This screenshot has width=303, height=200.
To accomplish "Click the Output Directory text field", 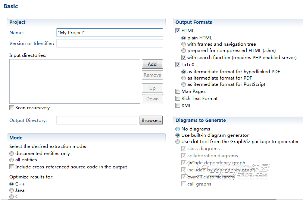I will (x=97, y=120).
